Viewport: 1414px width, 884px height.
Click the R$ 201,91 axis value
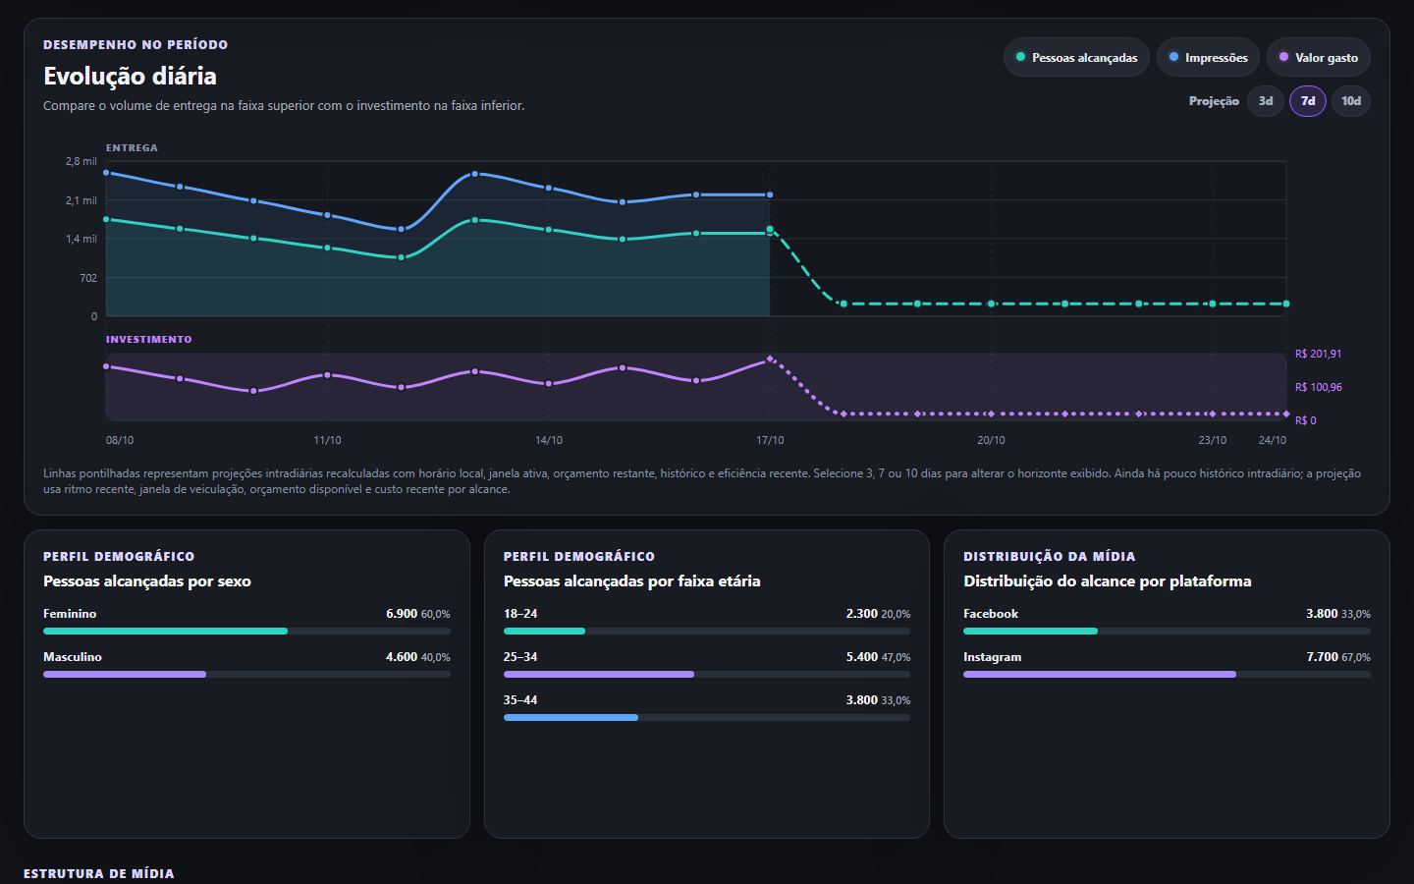(1318, 354)
